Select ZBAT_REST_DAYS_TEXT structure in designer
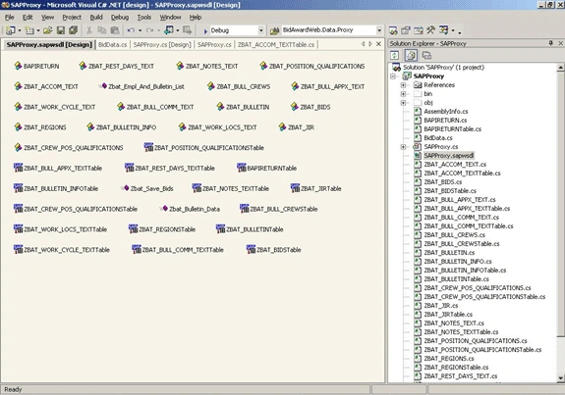 (x=116, y=66)
